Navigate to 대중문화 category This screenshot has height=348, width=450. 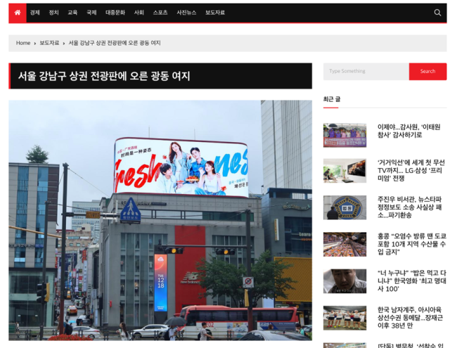coord(115,13)
